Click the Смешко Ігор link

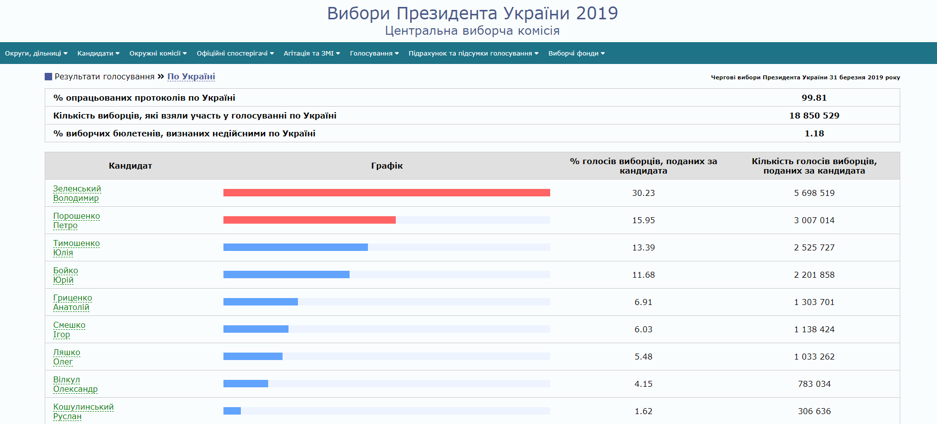[x=69, y=330]
